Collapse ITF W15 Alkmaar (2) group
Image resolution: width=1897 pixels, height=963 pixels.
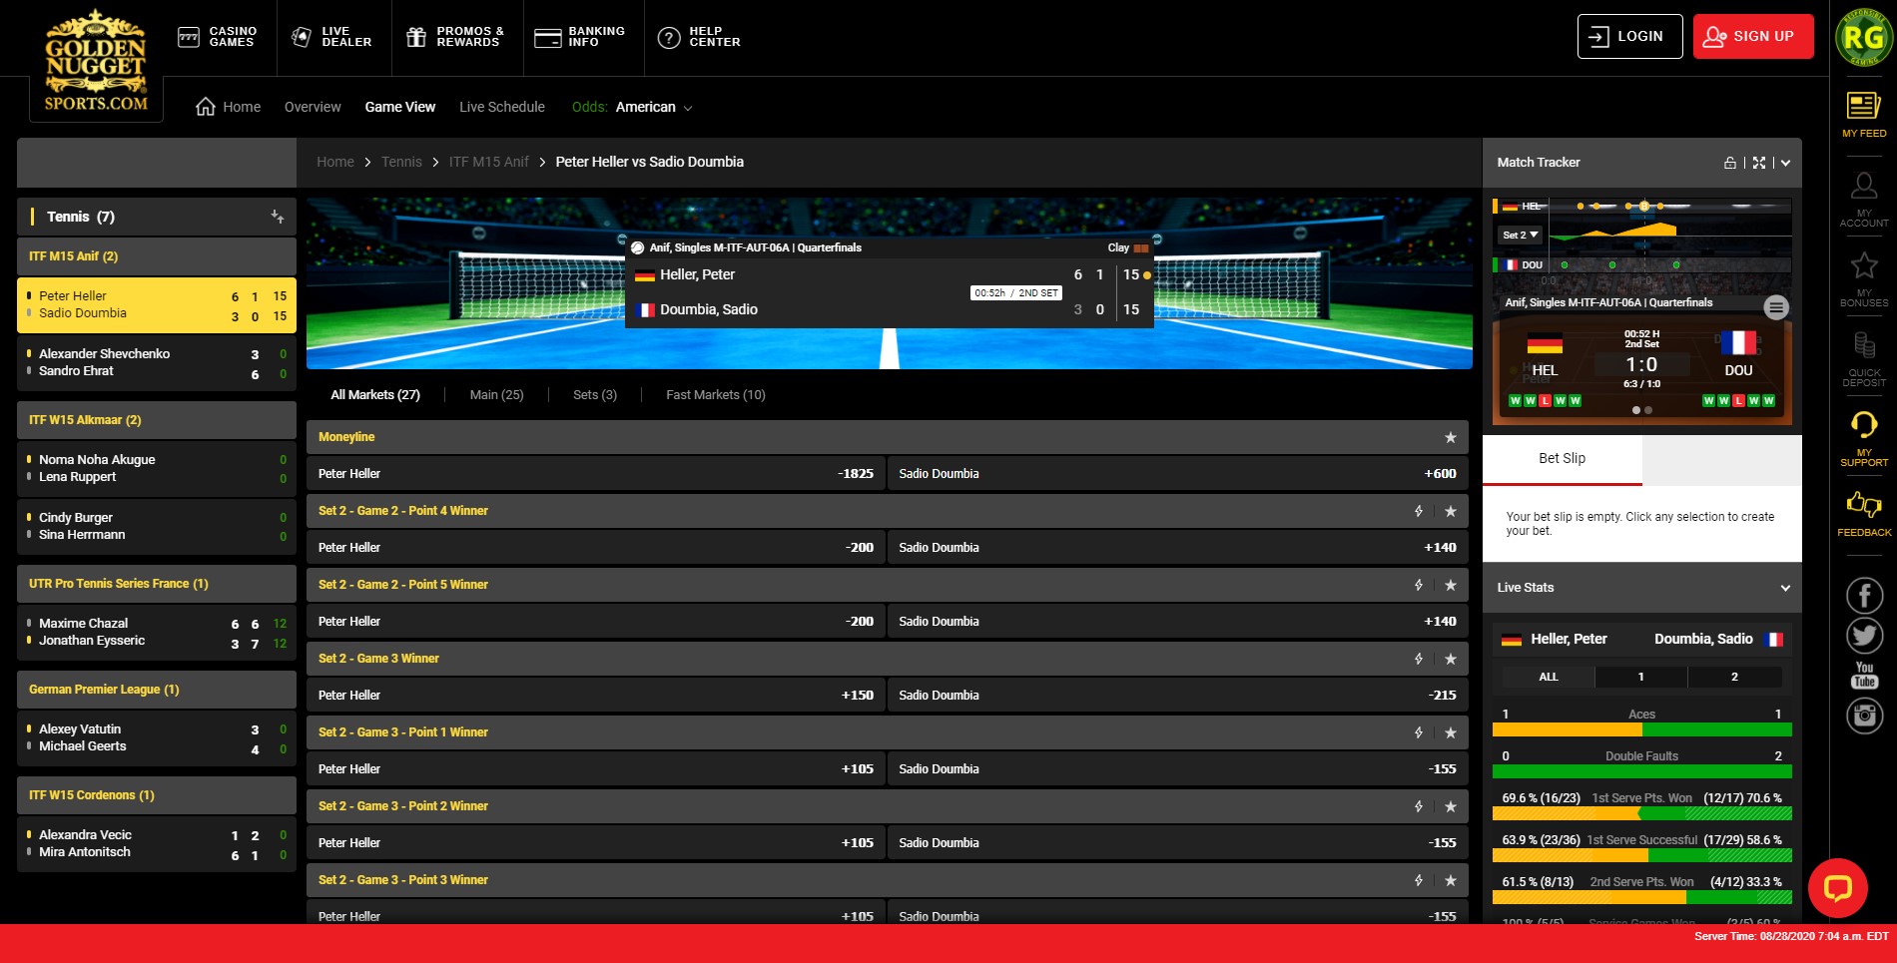[x=157, y=420]
